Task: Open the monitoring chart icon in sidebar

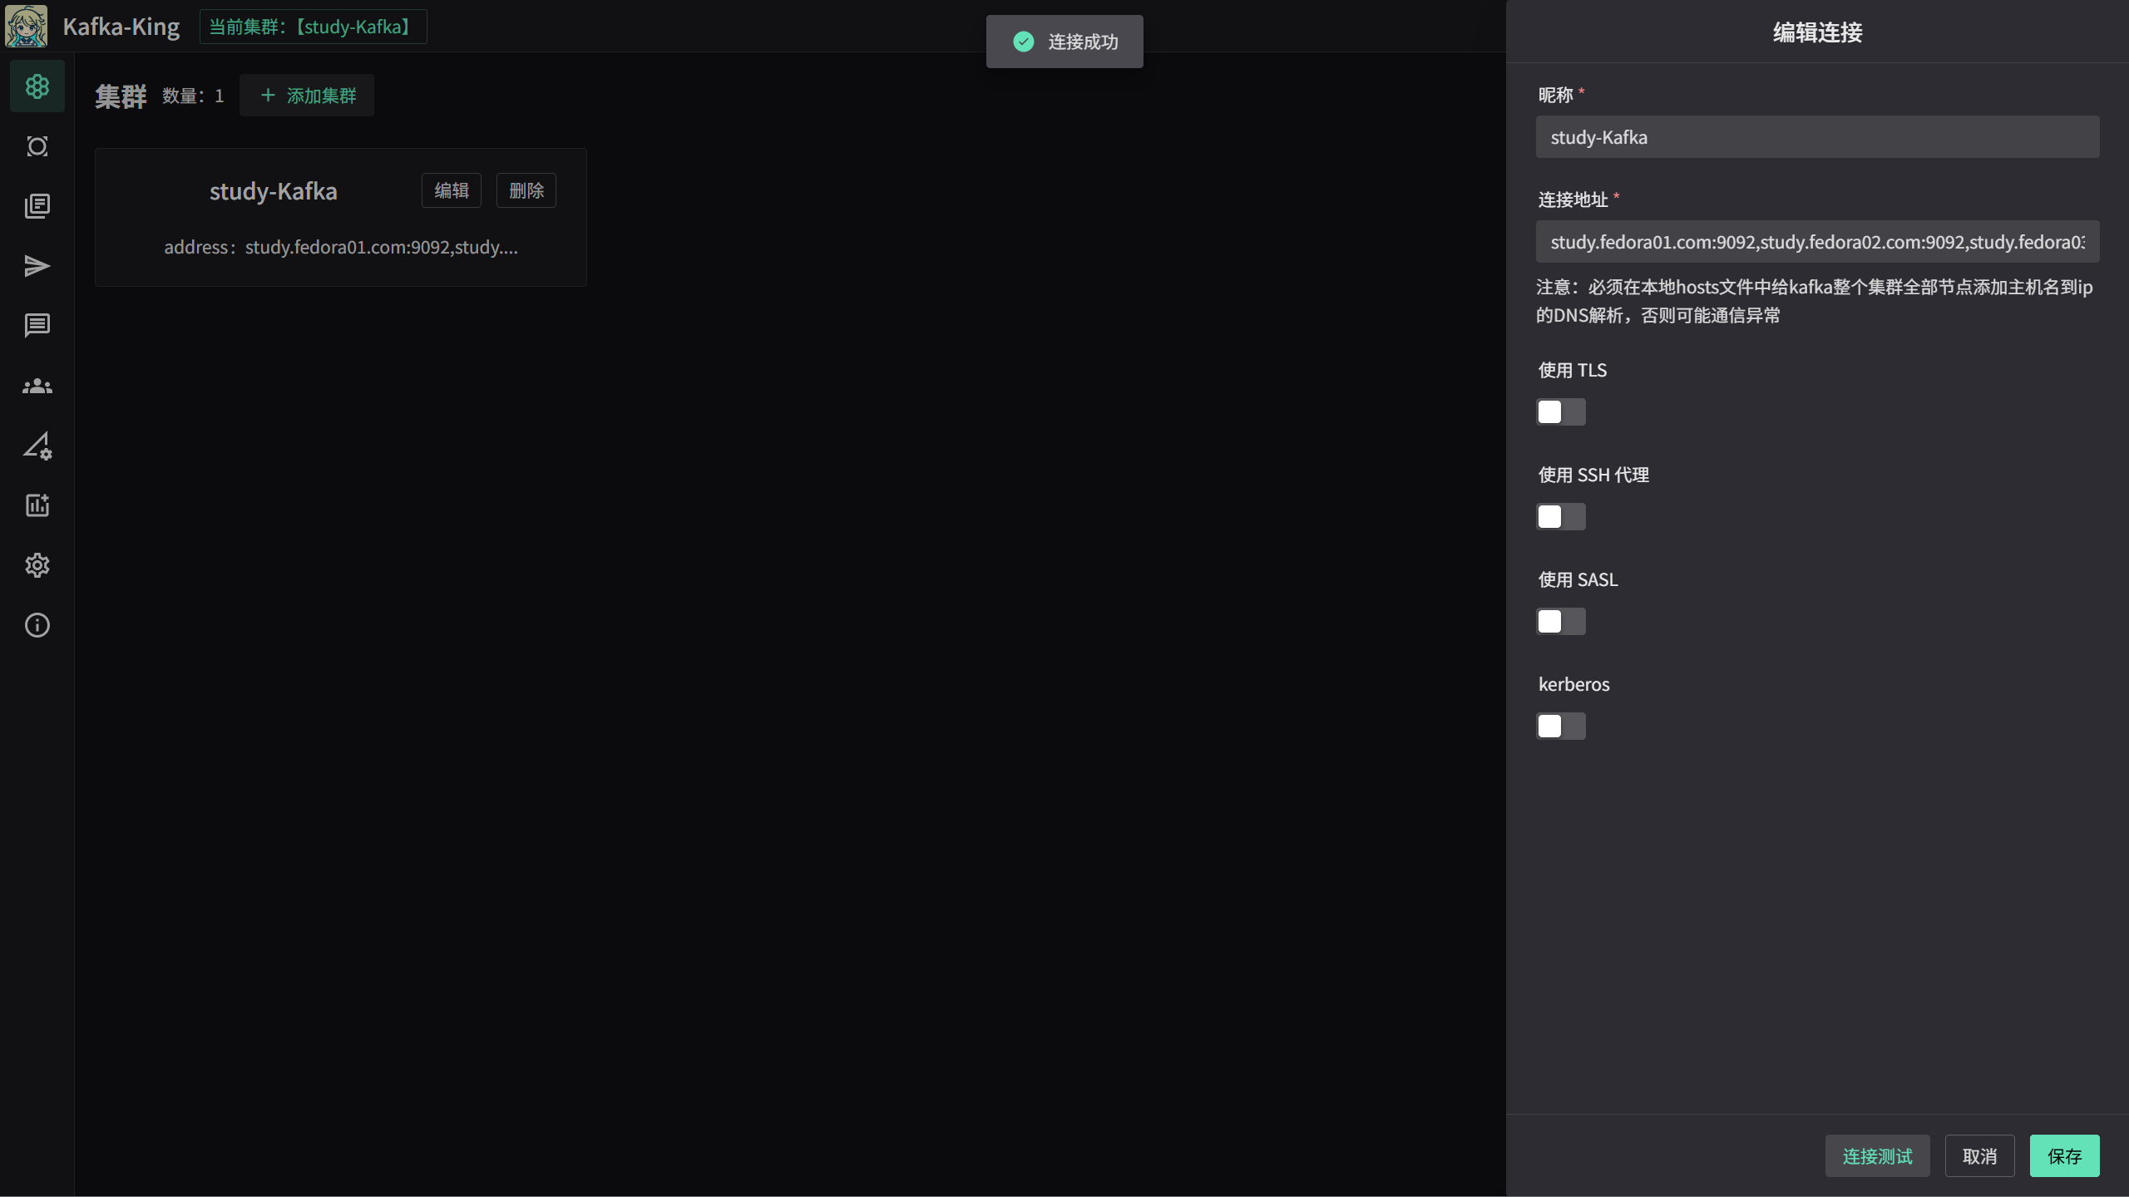Action: (x=37, y=505)
